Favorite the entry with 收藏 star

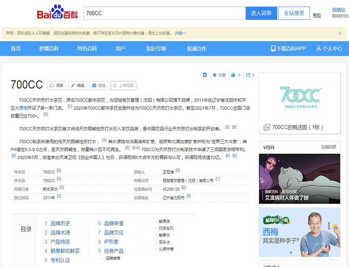click(219, 75)
